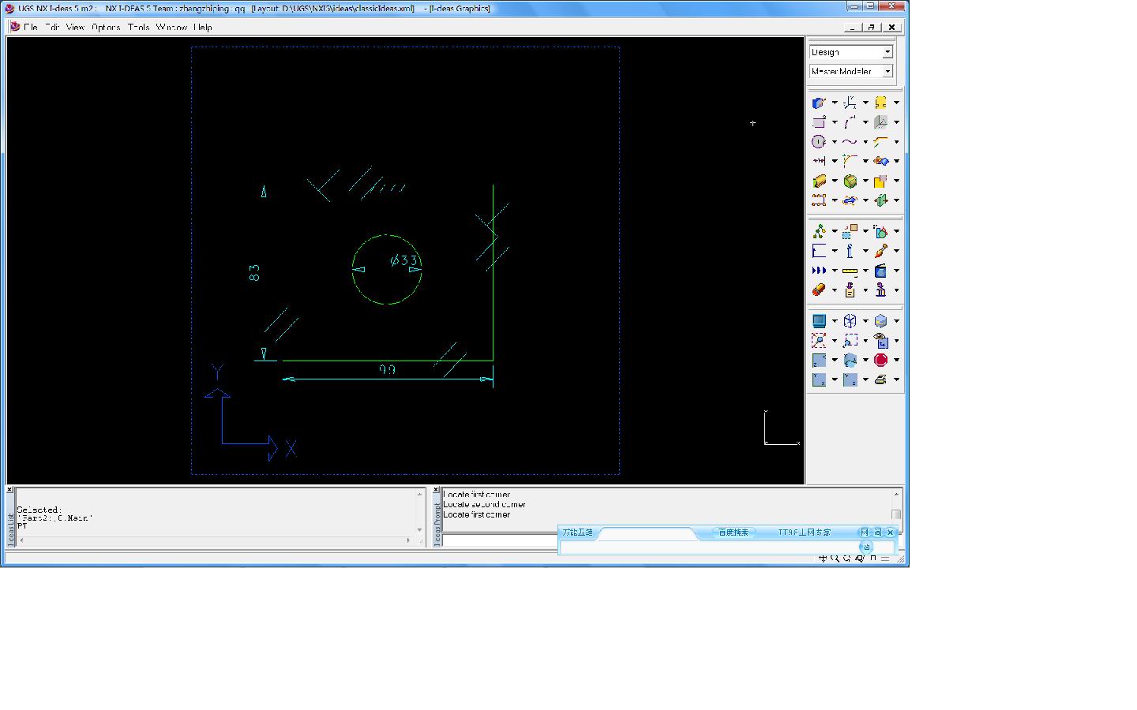Close the 万能五笔 input bar
1137x710 pixels.
(890, 532)
